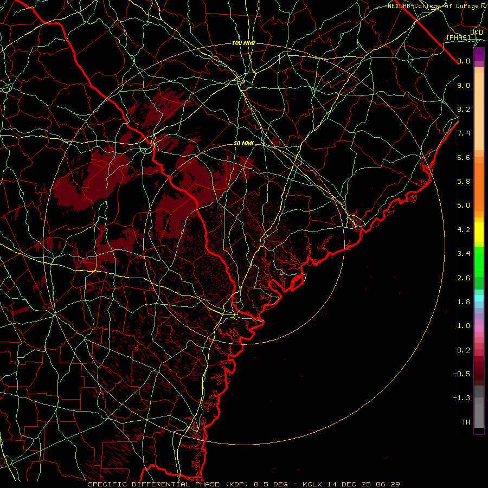The width and height of the screenshot is (488, 488).
Task: Pick the gray band at bottom of the color bar
Action: [x=479, y=414]
